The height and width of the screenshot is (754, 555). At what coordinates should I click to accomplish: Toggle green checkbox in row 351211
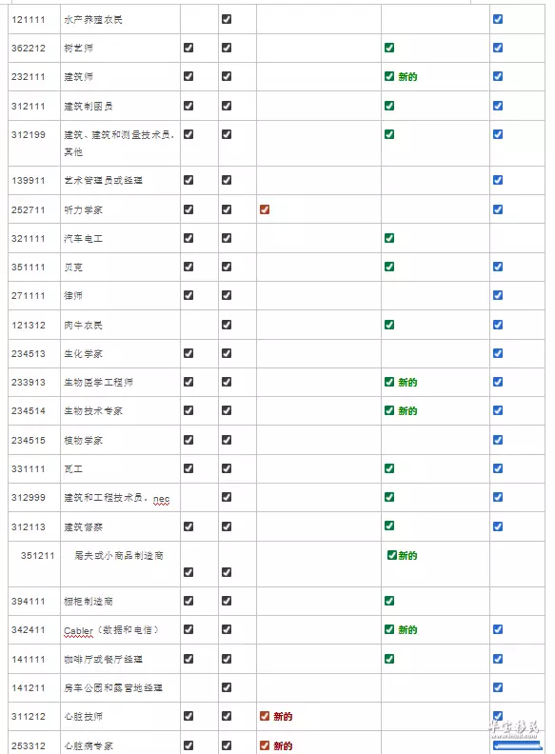392,555
